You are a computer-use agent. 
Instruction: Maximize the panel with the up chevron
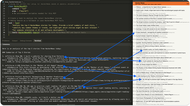point(129,40)
